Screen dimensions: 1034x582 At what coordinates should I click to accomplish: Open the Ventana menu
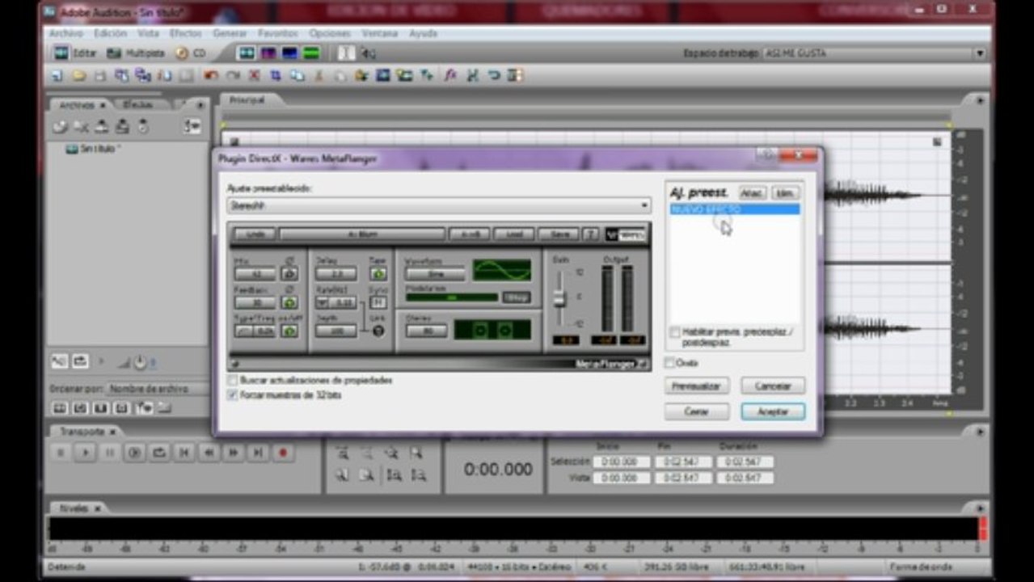(379, 33)
